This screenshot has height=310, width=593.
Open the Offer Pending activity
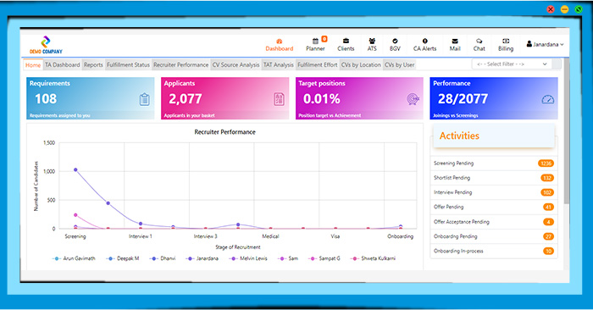click(x=494, y=207)
